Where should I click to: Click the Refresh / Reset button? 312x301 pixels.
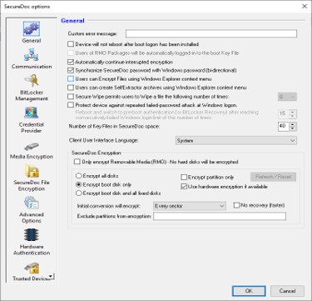point(273,177)
